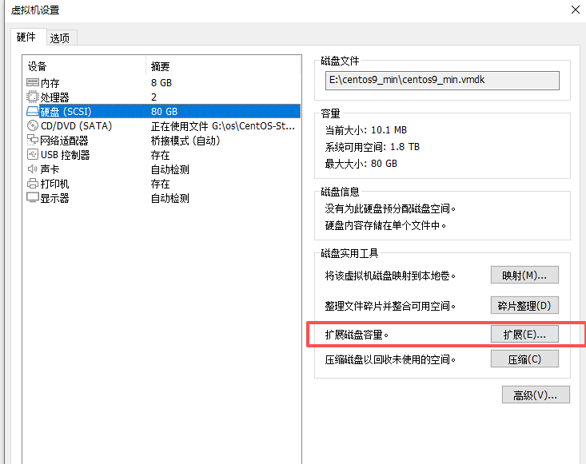Image resolution: width=586 pixels, height=464 pixels.
Task: Click the 扩展磁盘容量 description text
Action: pyautogui.click(x=357, y=335)
